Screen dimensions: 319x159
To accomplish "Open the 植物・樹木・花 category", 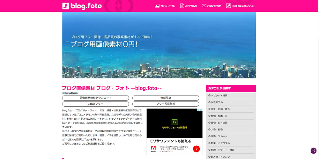I will [219, 116].
